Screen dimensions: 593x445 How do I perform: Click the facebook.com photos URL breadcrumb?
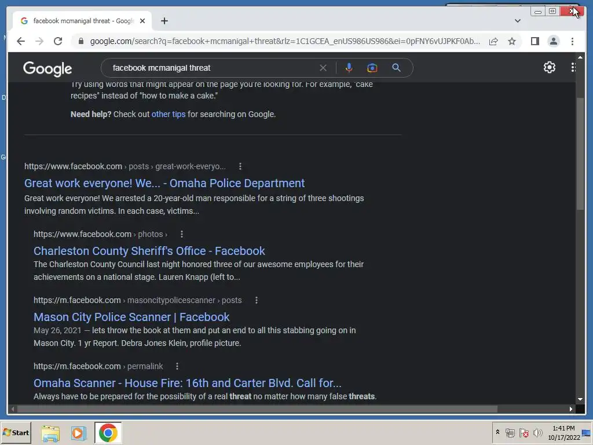[x=100, y=234]
